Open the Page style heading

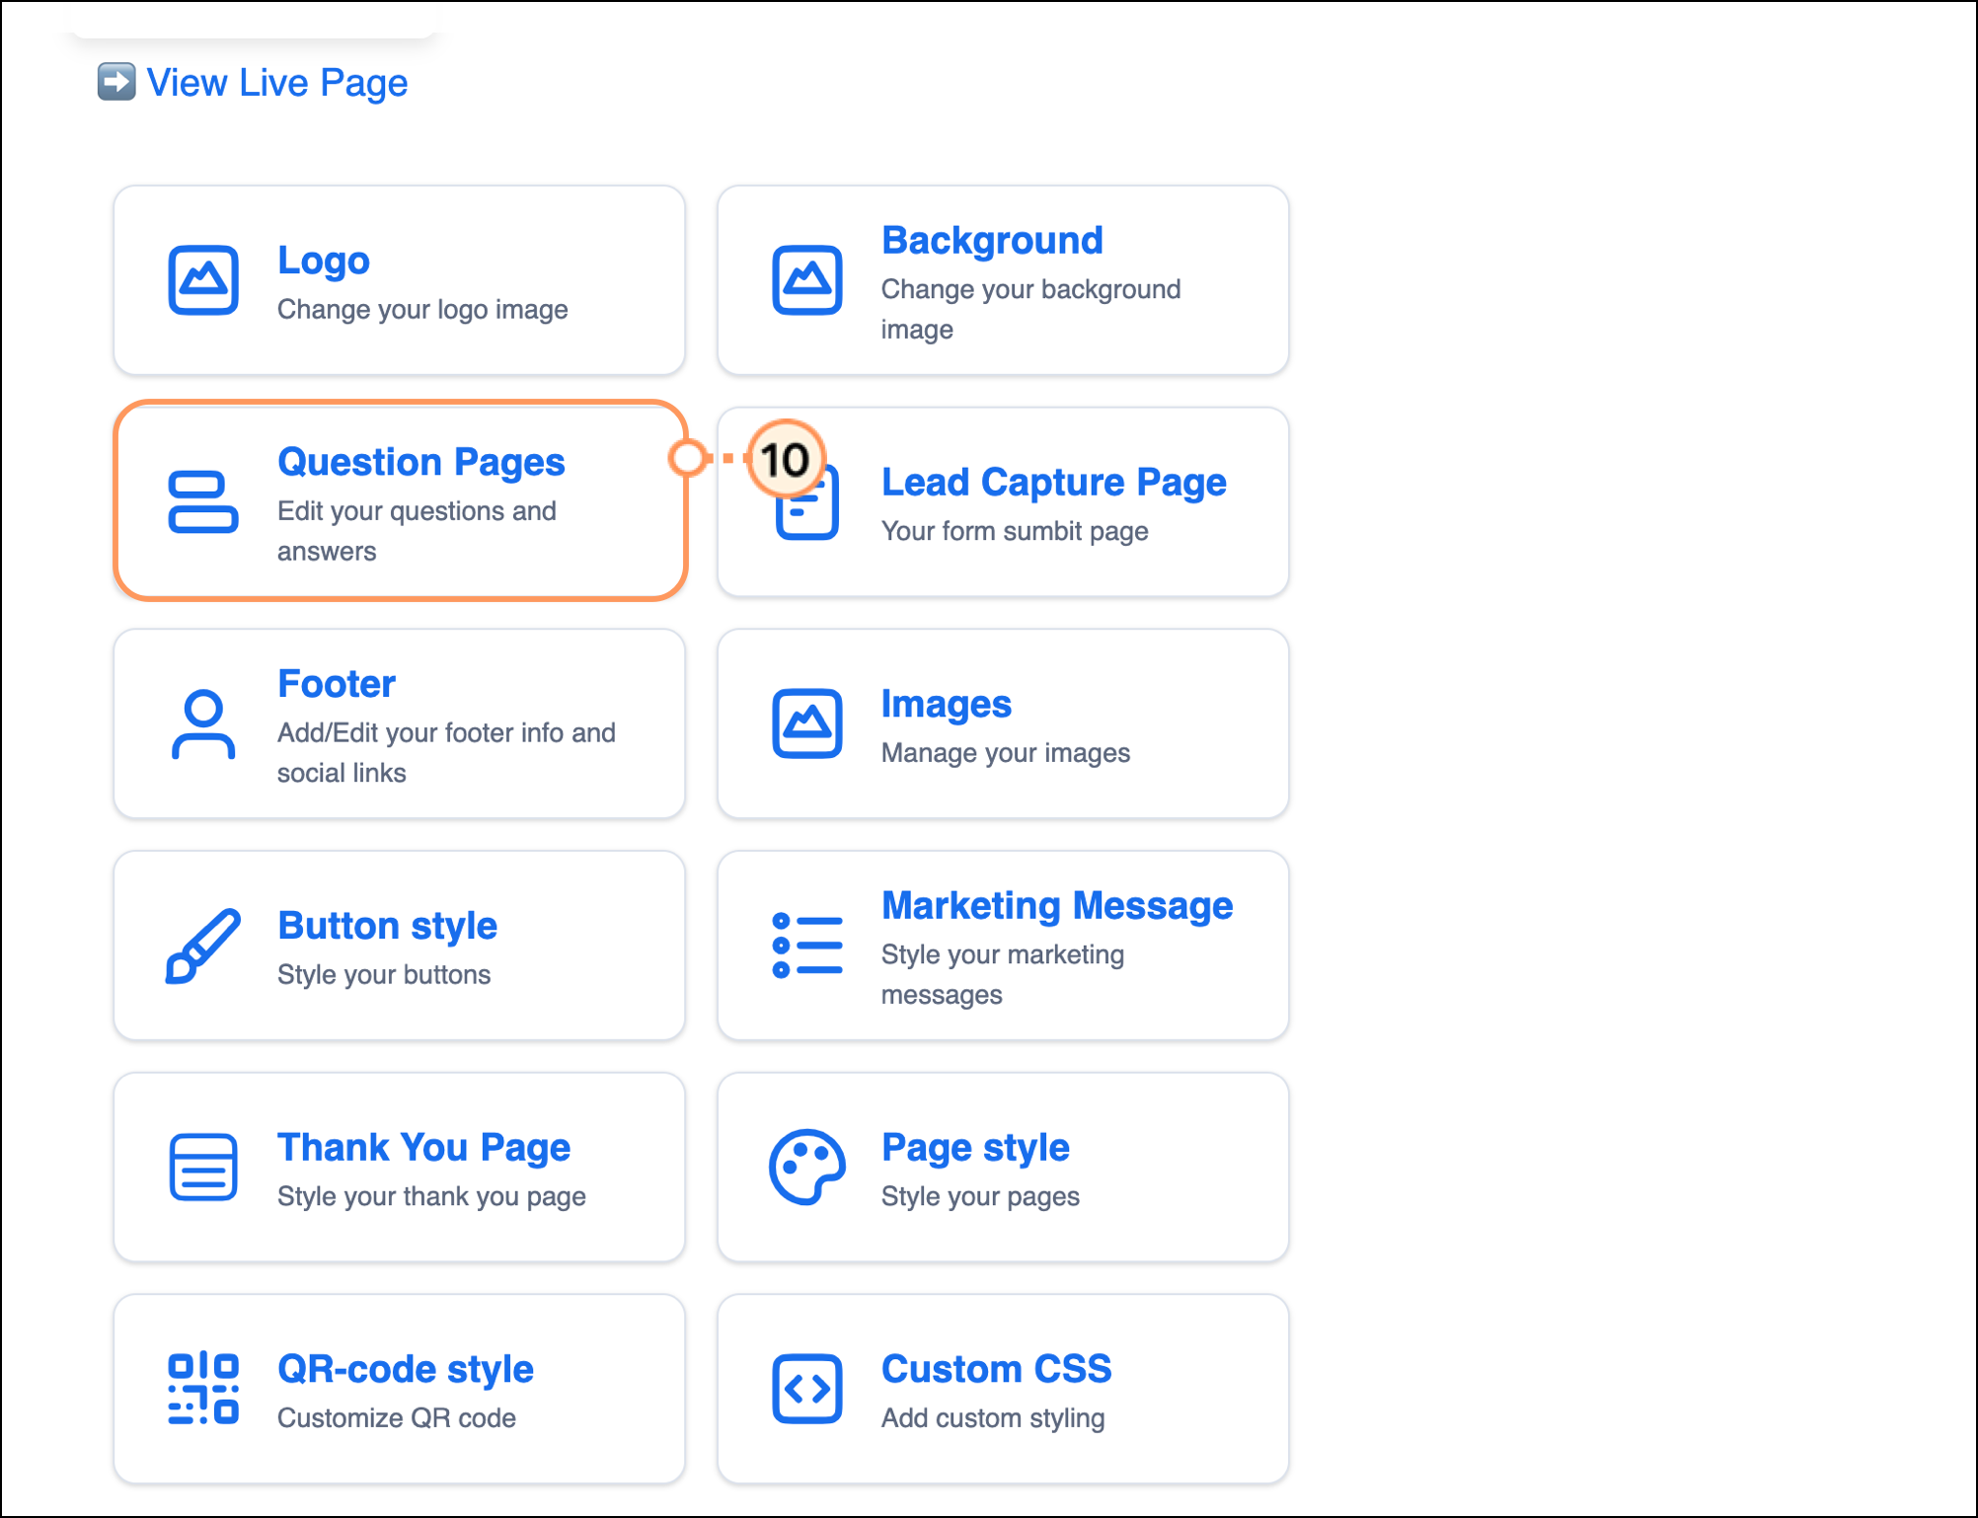(975, 1148)
